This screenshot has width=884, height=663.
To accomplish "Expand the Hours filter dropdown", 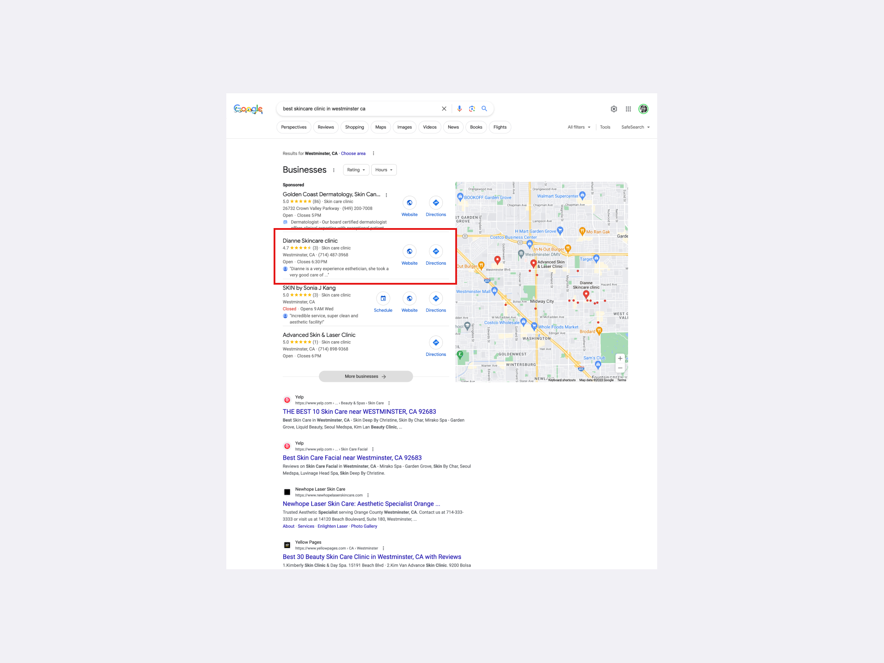I will [x=384, y=170].
